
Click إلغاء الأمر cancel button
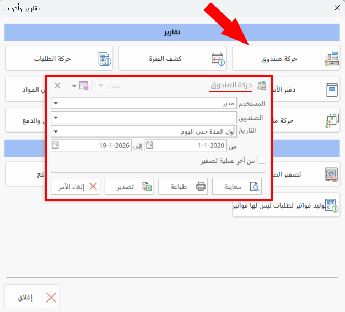76,187
